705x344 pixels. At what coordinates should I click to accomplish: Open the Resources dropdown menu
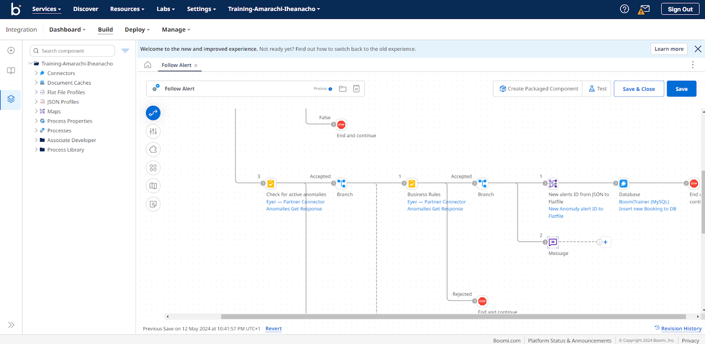127,9
